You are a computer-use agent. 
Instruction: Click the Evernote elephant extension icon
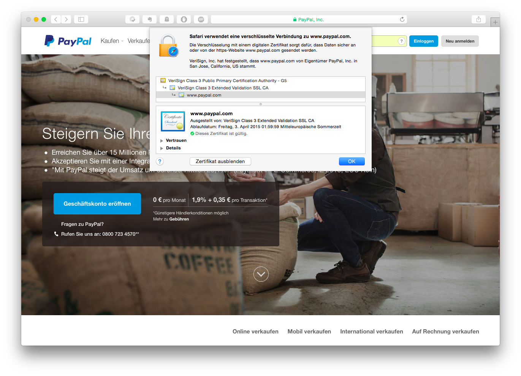150,19
